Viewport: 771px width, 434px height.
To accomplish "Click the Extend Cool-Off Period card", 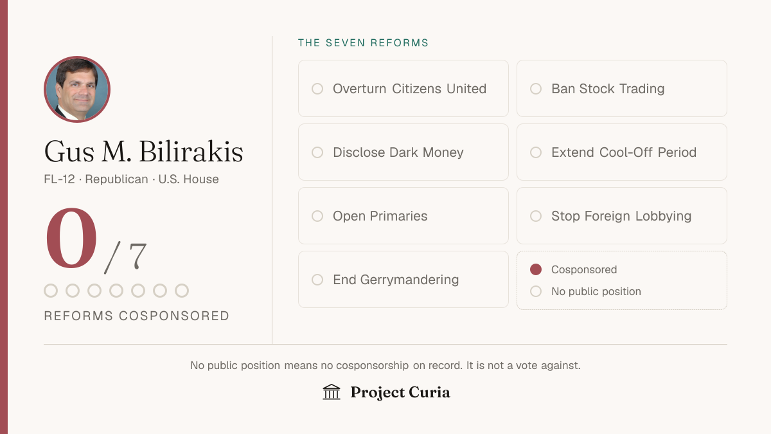I will click(x=622, y=152).
